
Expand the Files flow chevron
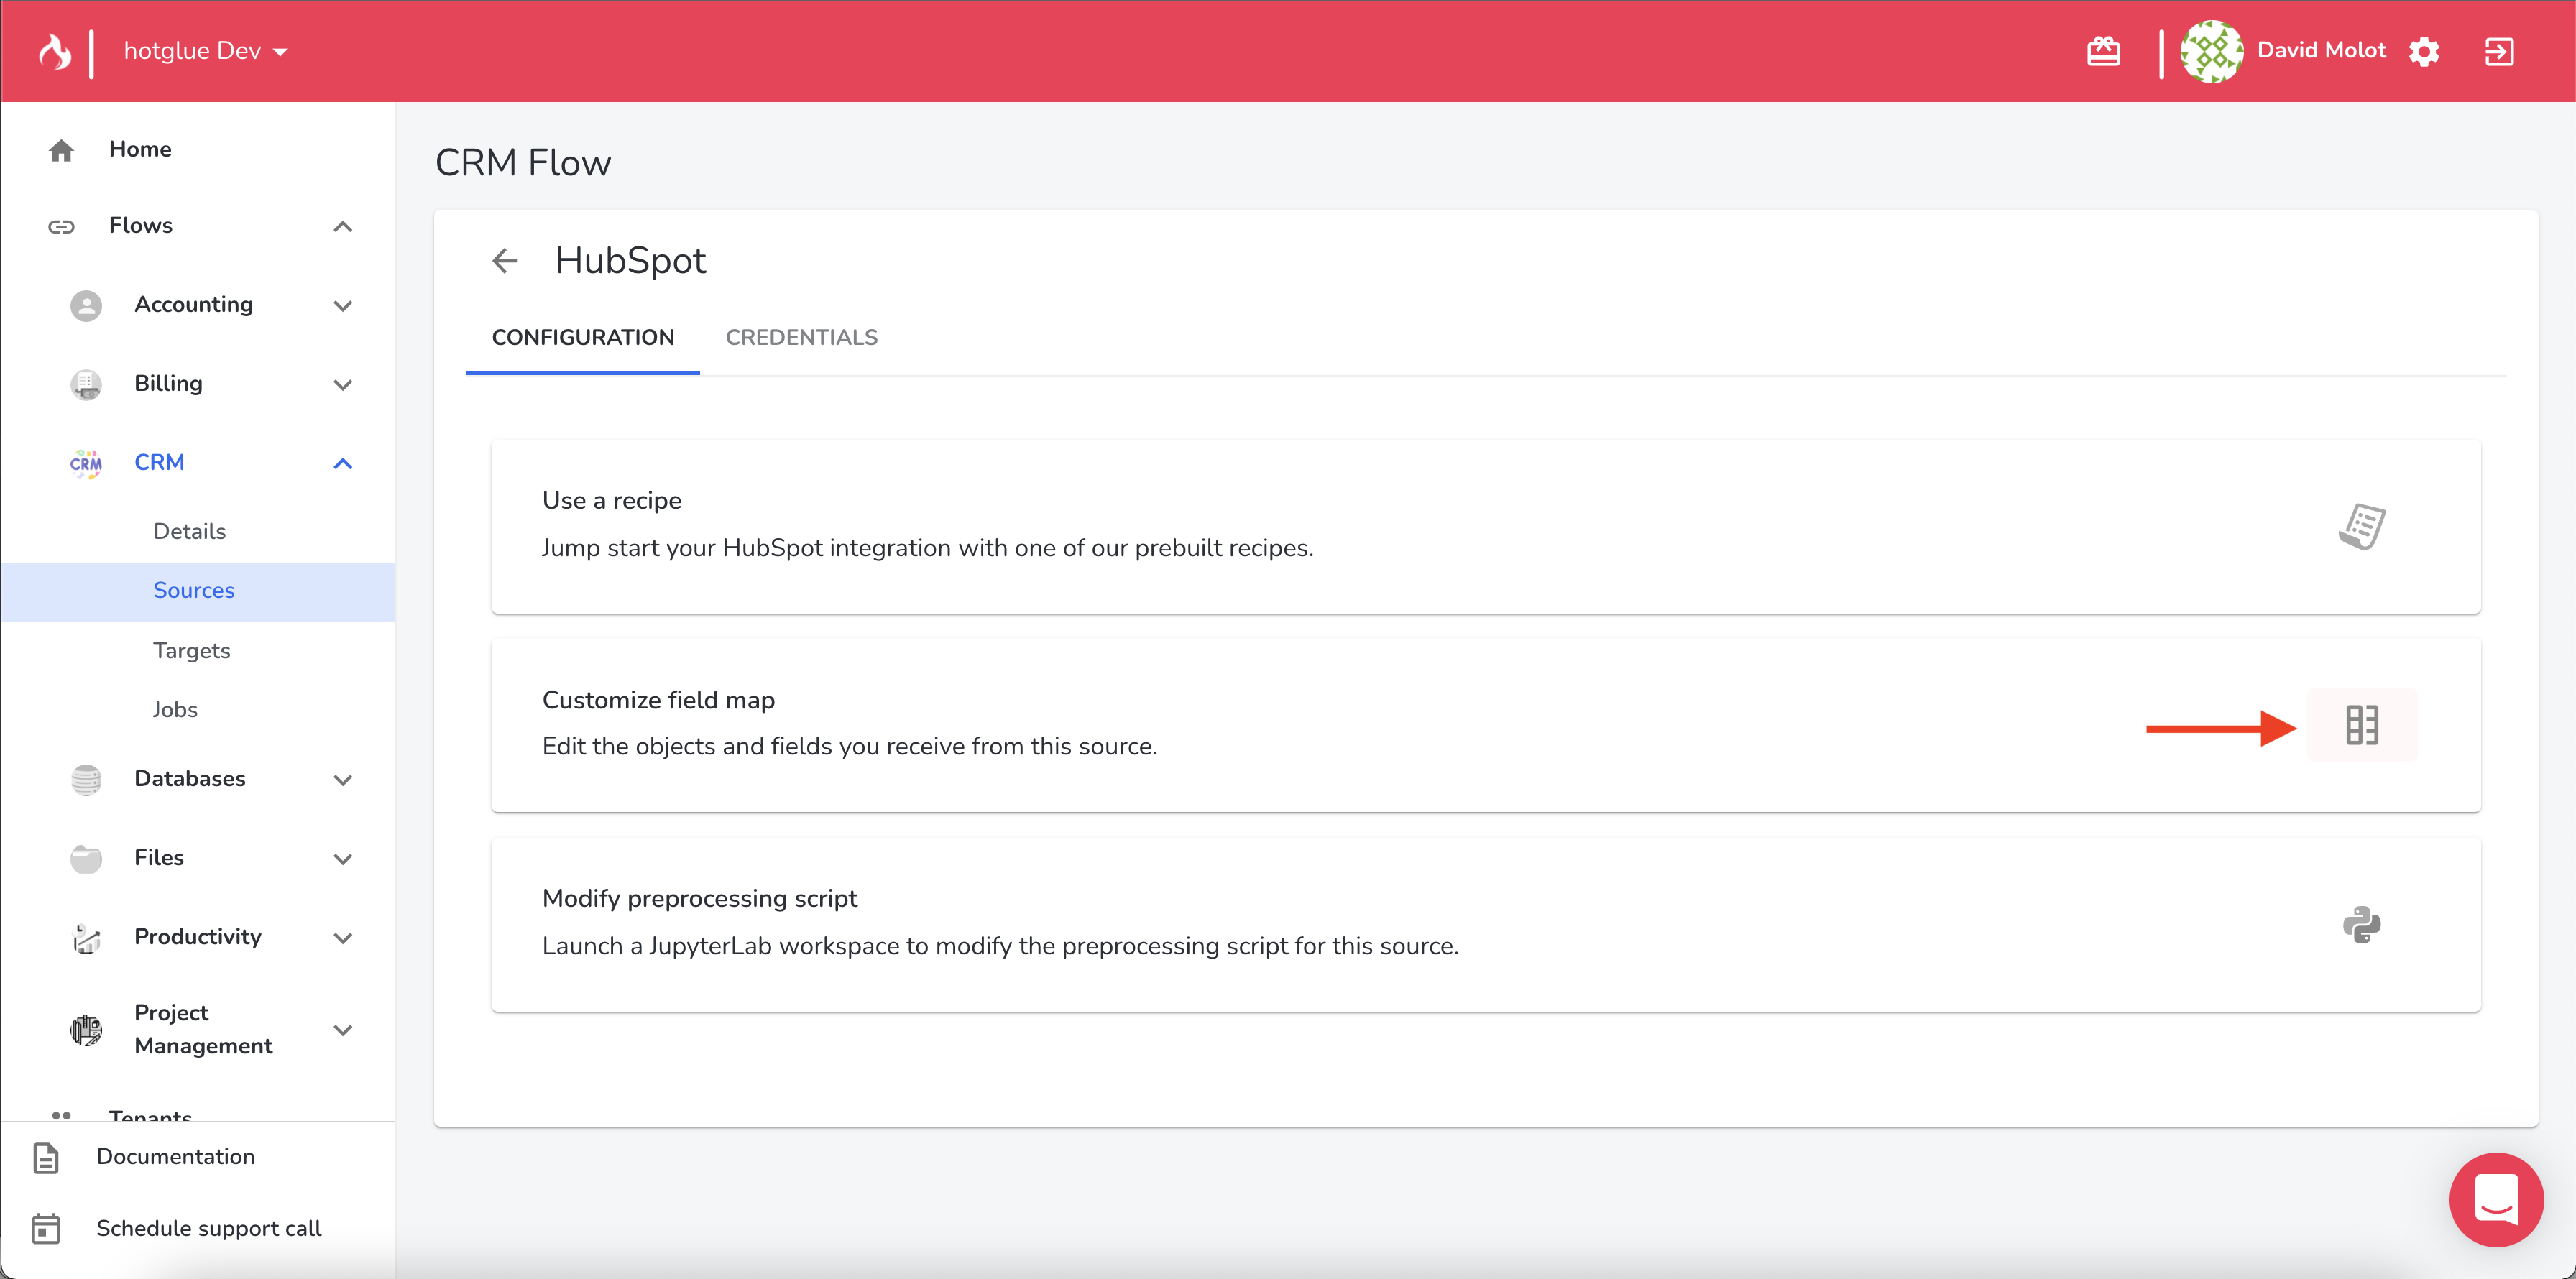pos(343,858)
